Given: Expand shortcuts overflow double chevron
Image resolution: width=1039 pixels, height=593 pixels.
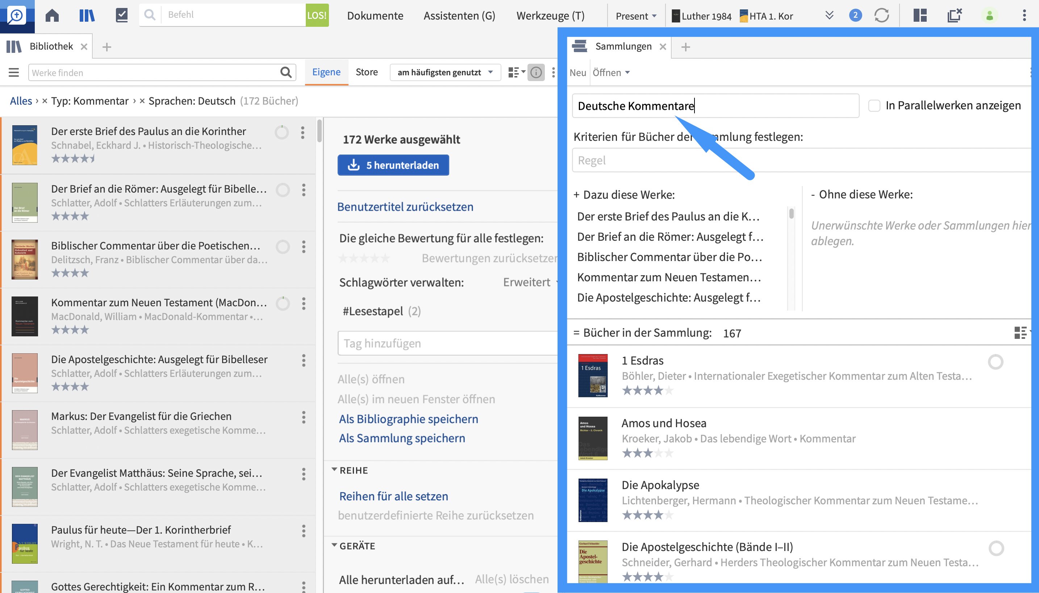Looking at the screenshot, I should coord(829,16).
